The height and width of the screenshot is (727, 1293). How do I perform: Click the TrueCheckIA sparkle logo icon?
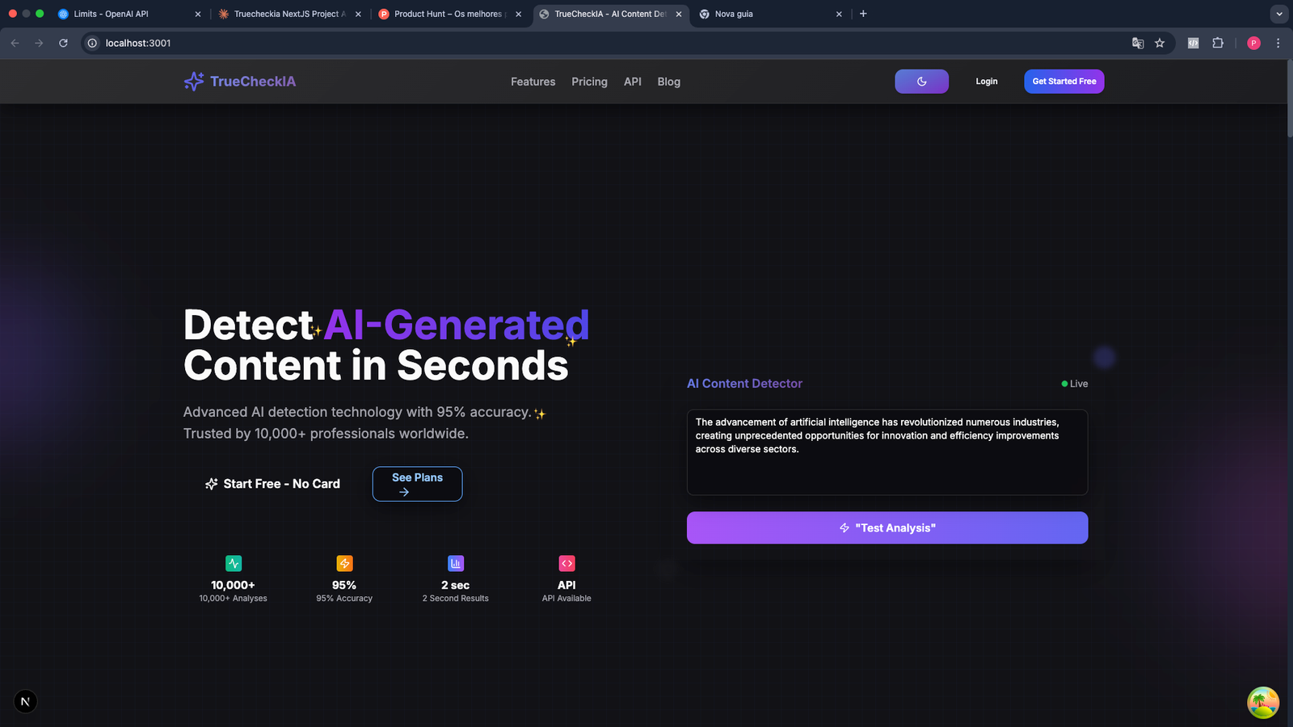(194, 81)
